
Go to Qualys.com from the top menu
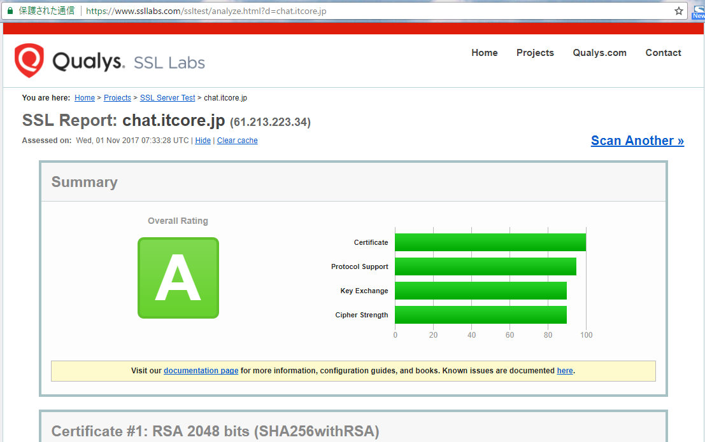(599, 53)
